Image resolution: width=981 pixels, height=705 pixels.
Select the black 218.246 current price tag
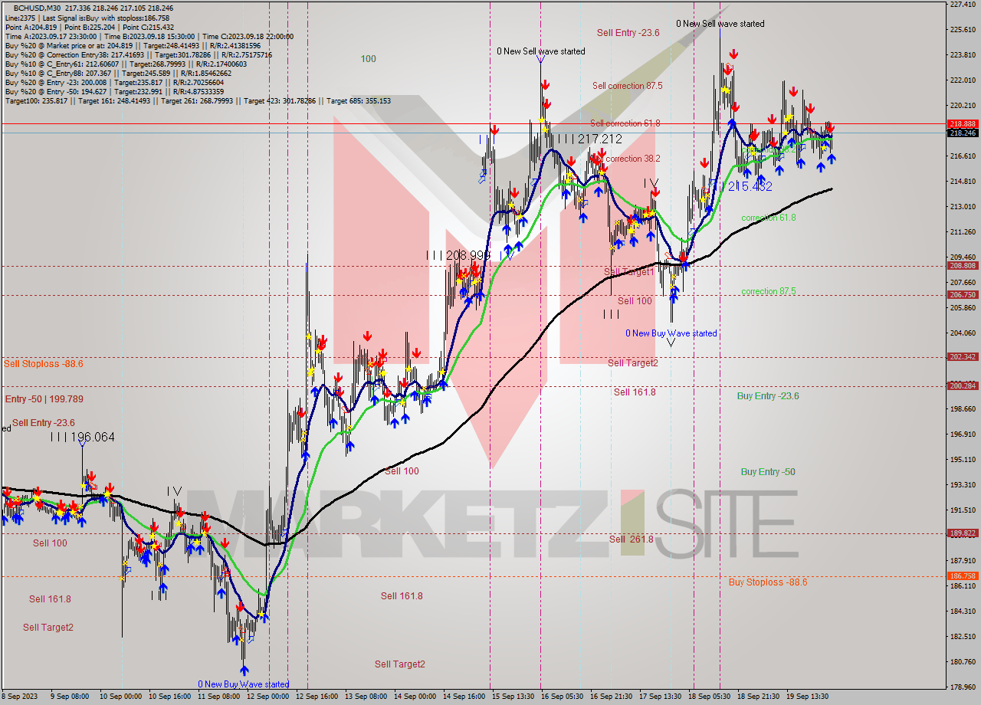click(x=963, y=133)
